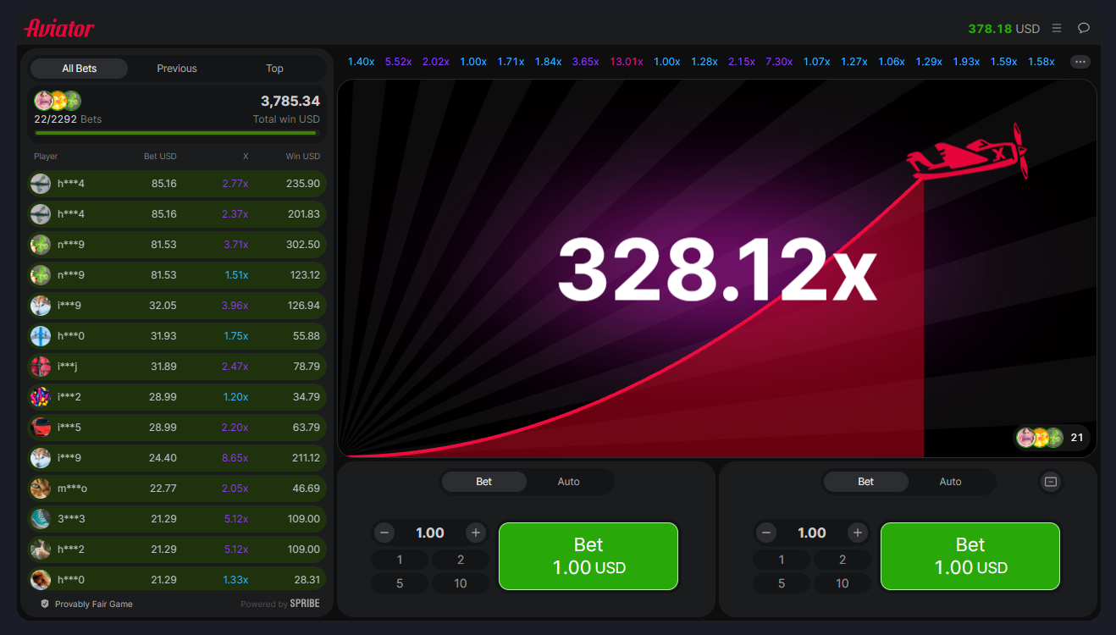The image size is (1116, 635).
Task: Click the green bets progress bar
Action: [176, 133]
